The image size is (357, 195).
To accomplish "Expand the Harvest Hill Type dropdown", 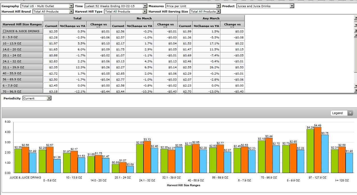I will pos(145,11).
